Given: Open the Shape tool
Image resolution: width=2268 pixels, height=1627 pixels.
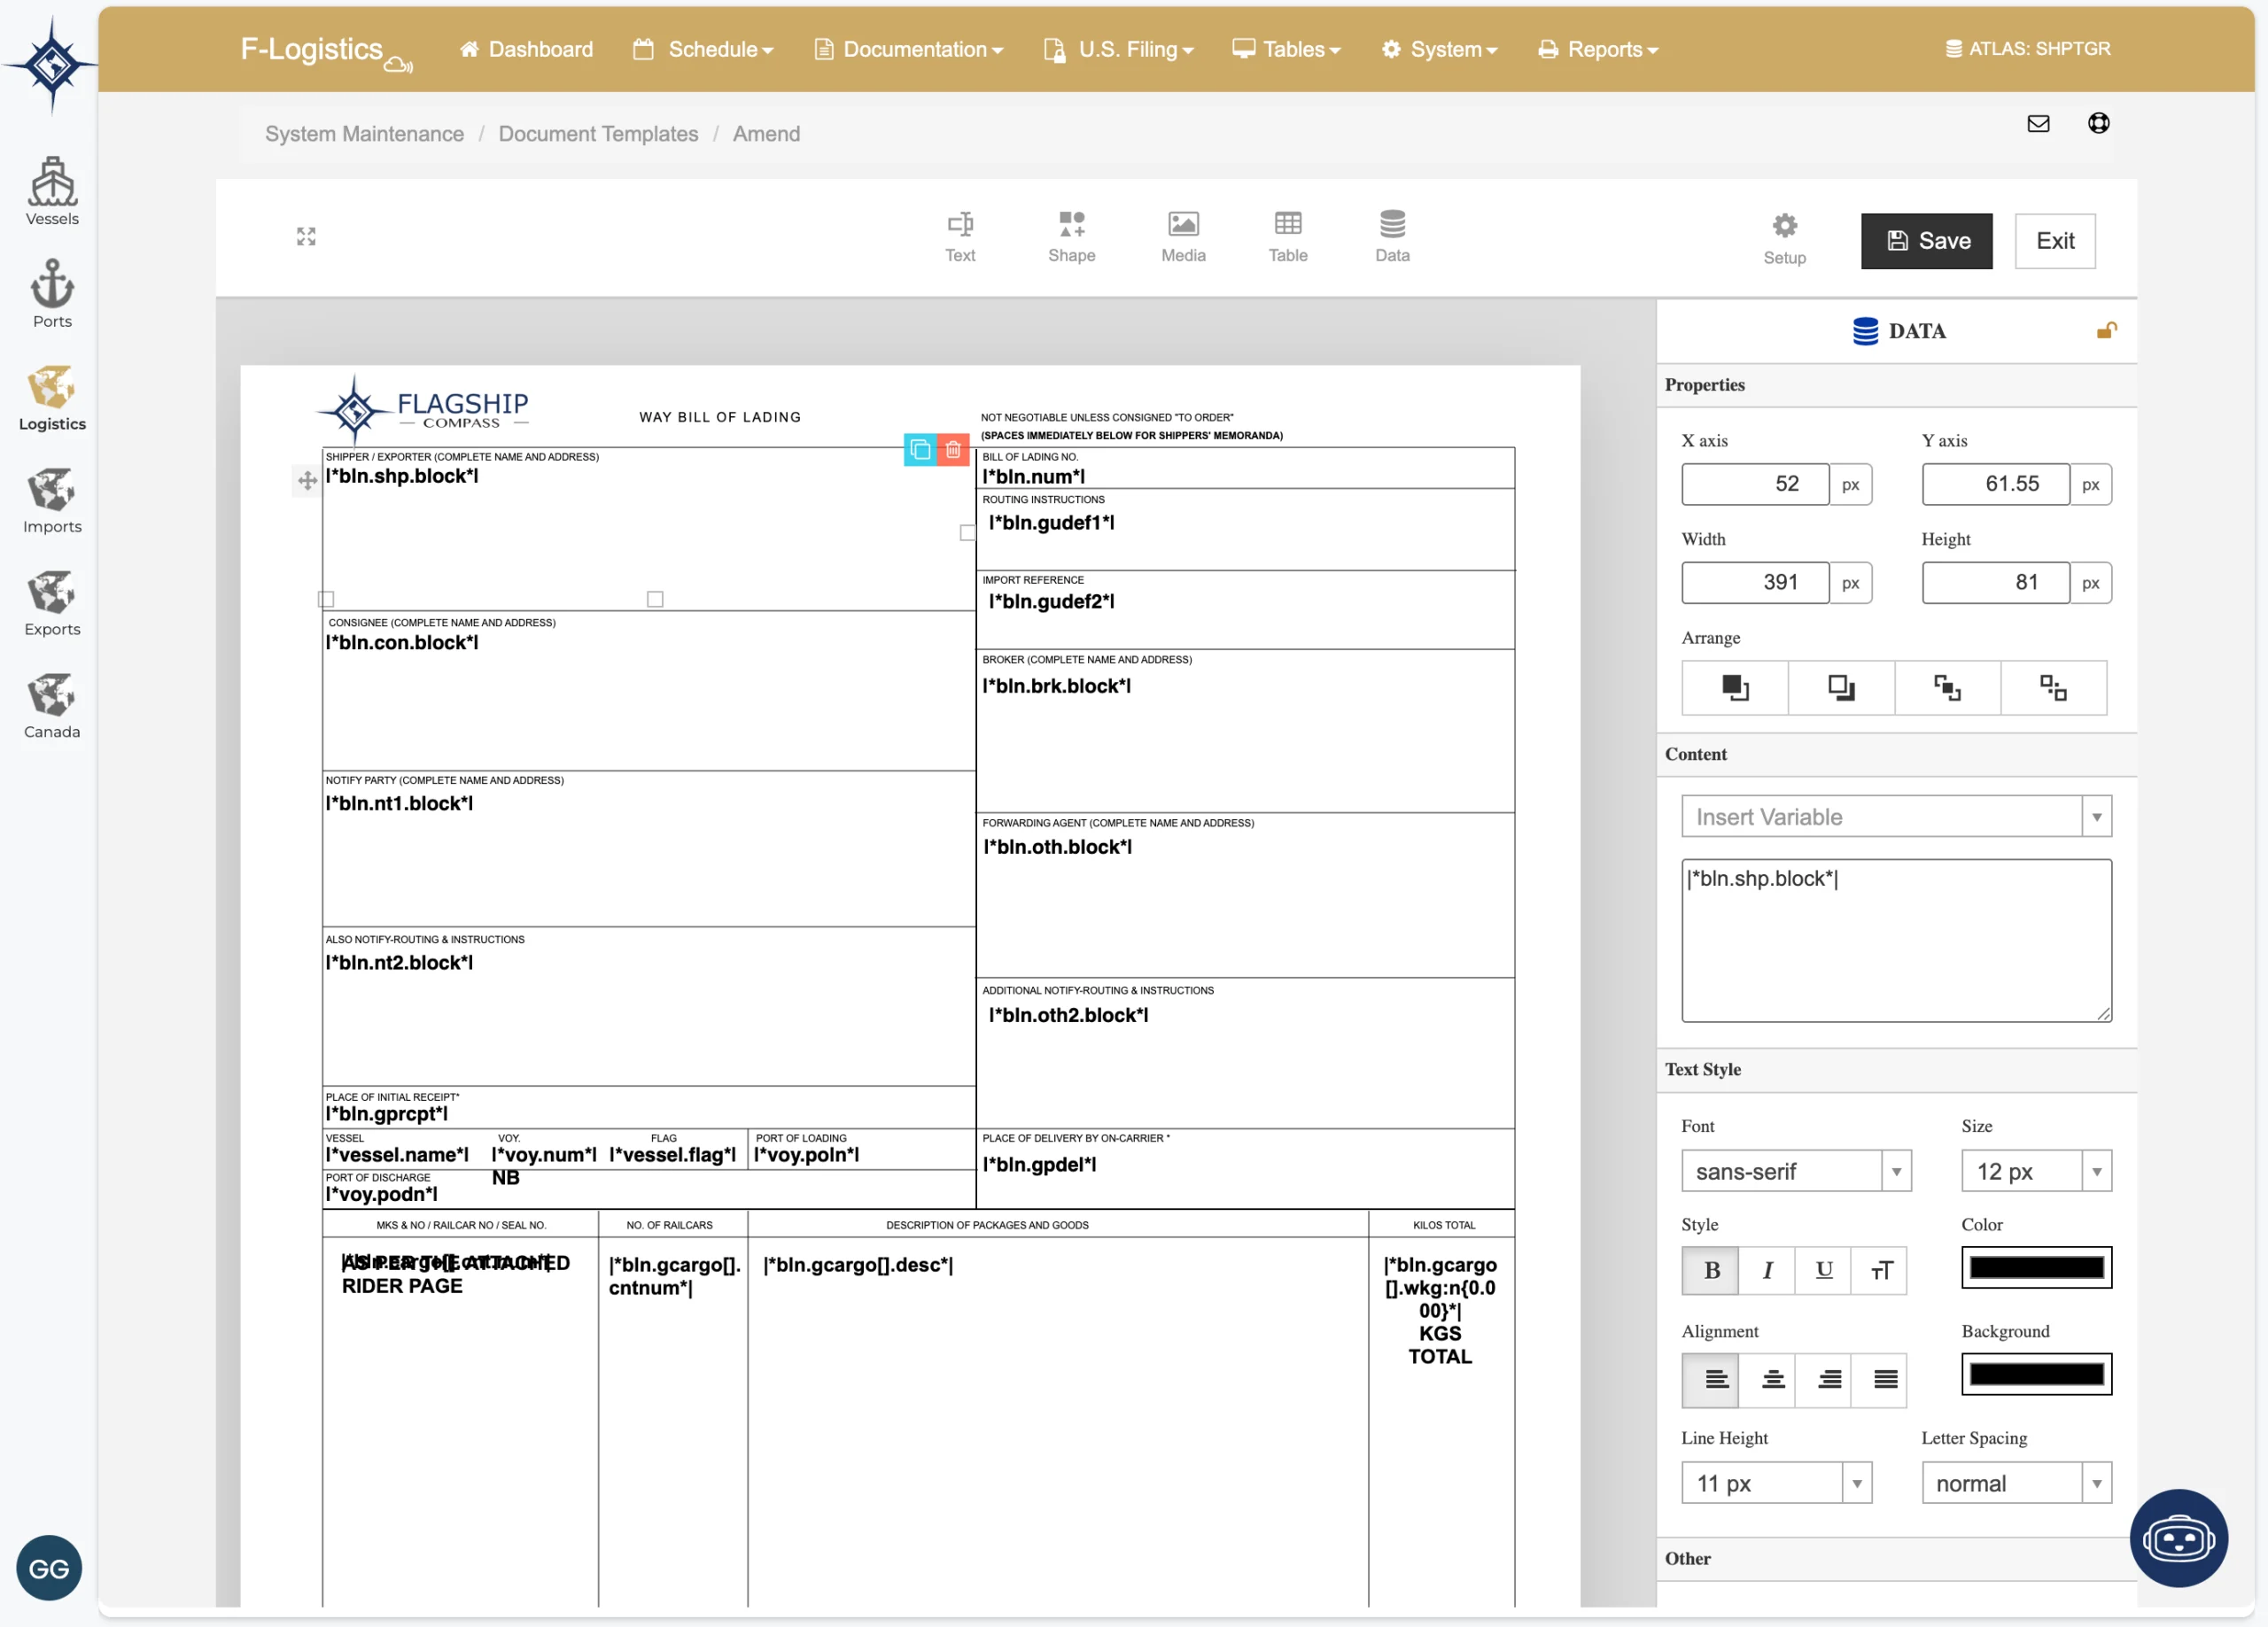Looking at the screenshot, I should click(1071, 237).
